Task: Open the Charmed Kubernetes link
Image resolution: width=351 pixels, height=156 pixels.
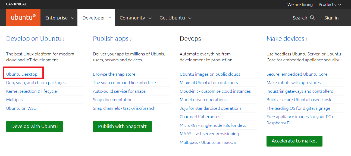Action: tap(200, 117)
